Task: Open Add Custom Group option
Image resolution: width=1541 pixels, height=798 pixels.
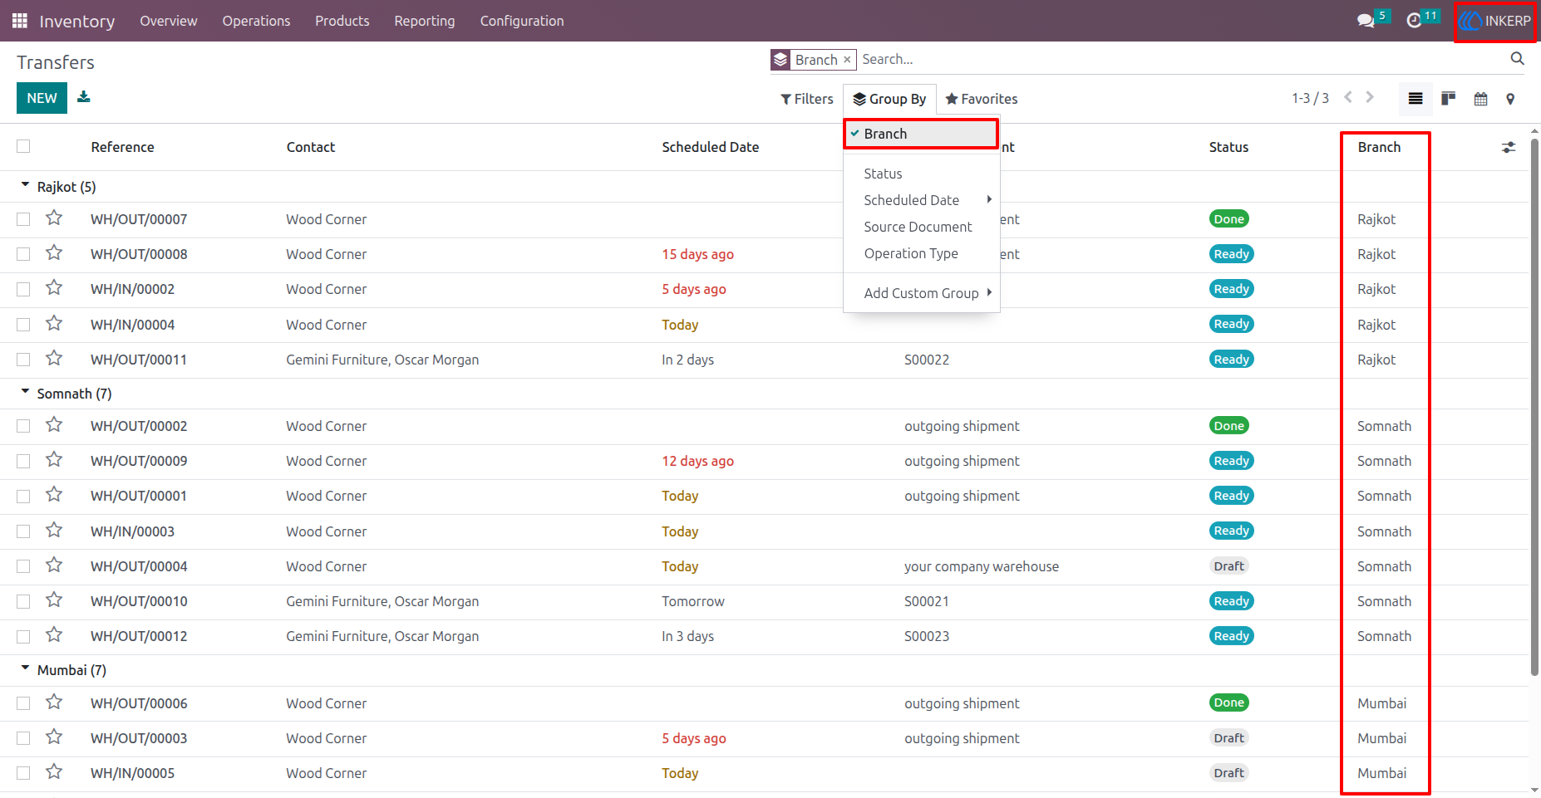Action: [922, 293]
